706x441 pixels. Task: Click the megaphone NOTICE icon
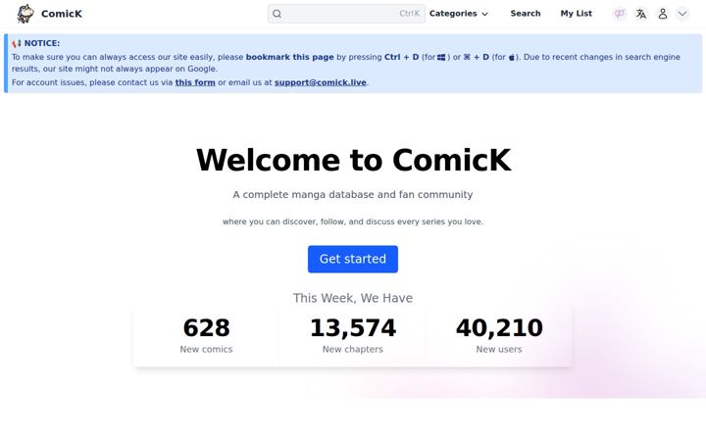pyautogui.click(x=17, y=44)
